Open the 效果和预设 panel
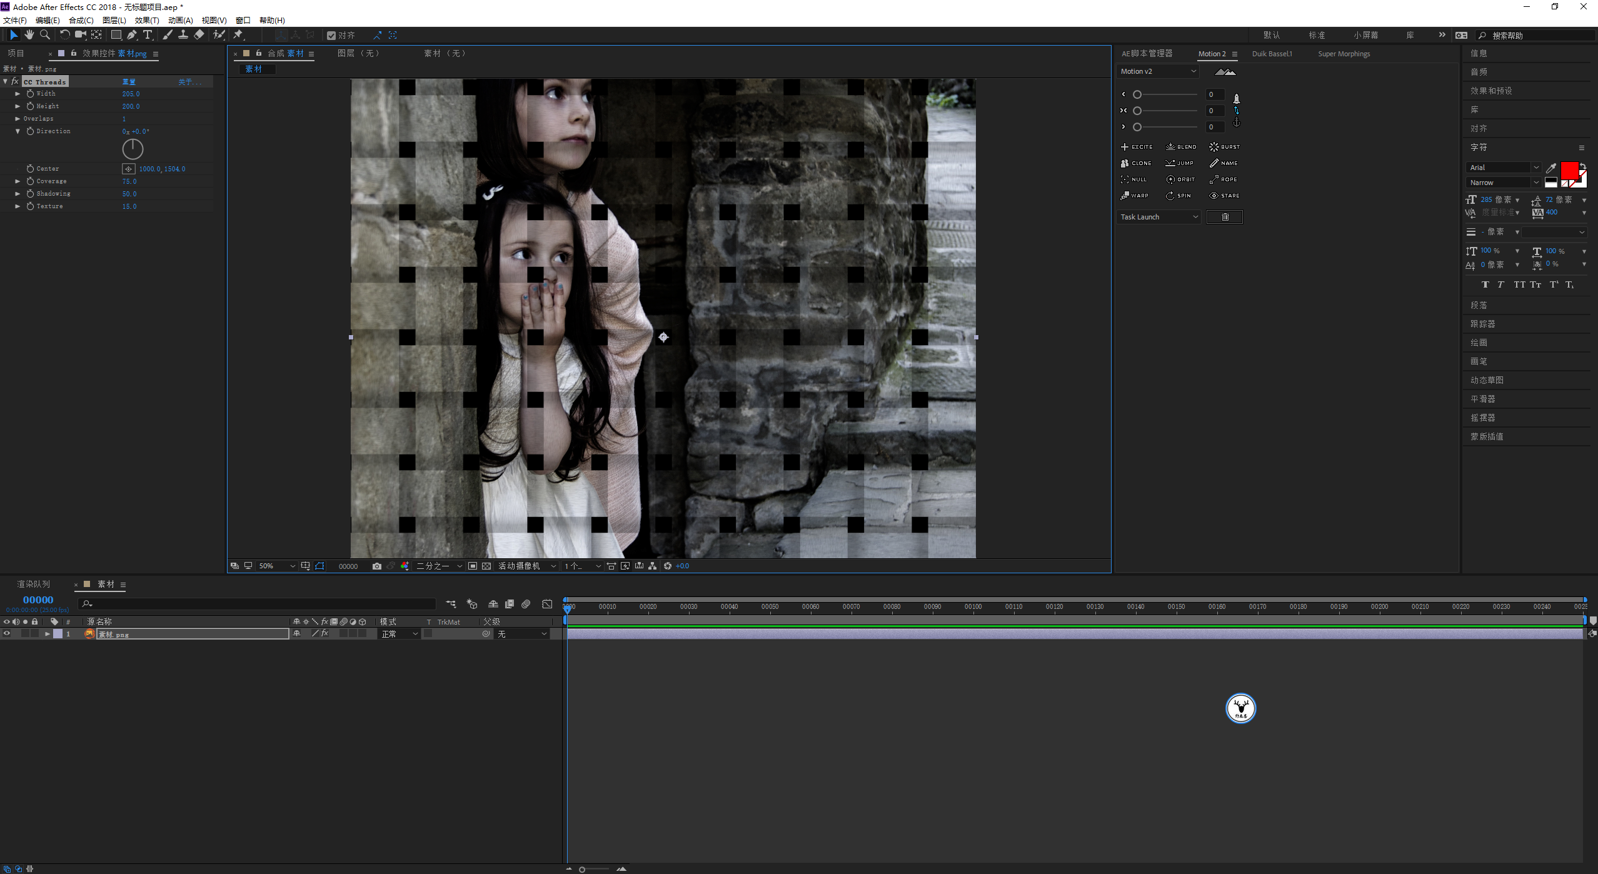 1491,91
